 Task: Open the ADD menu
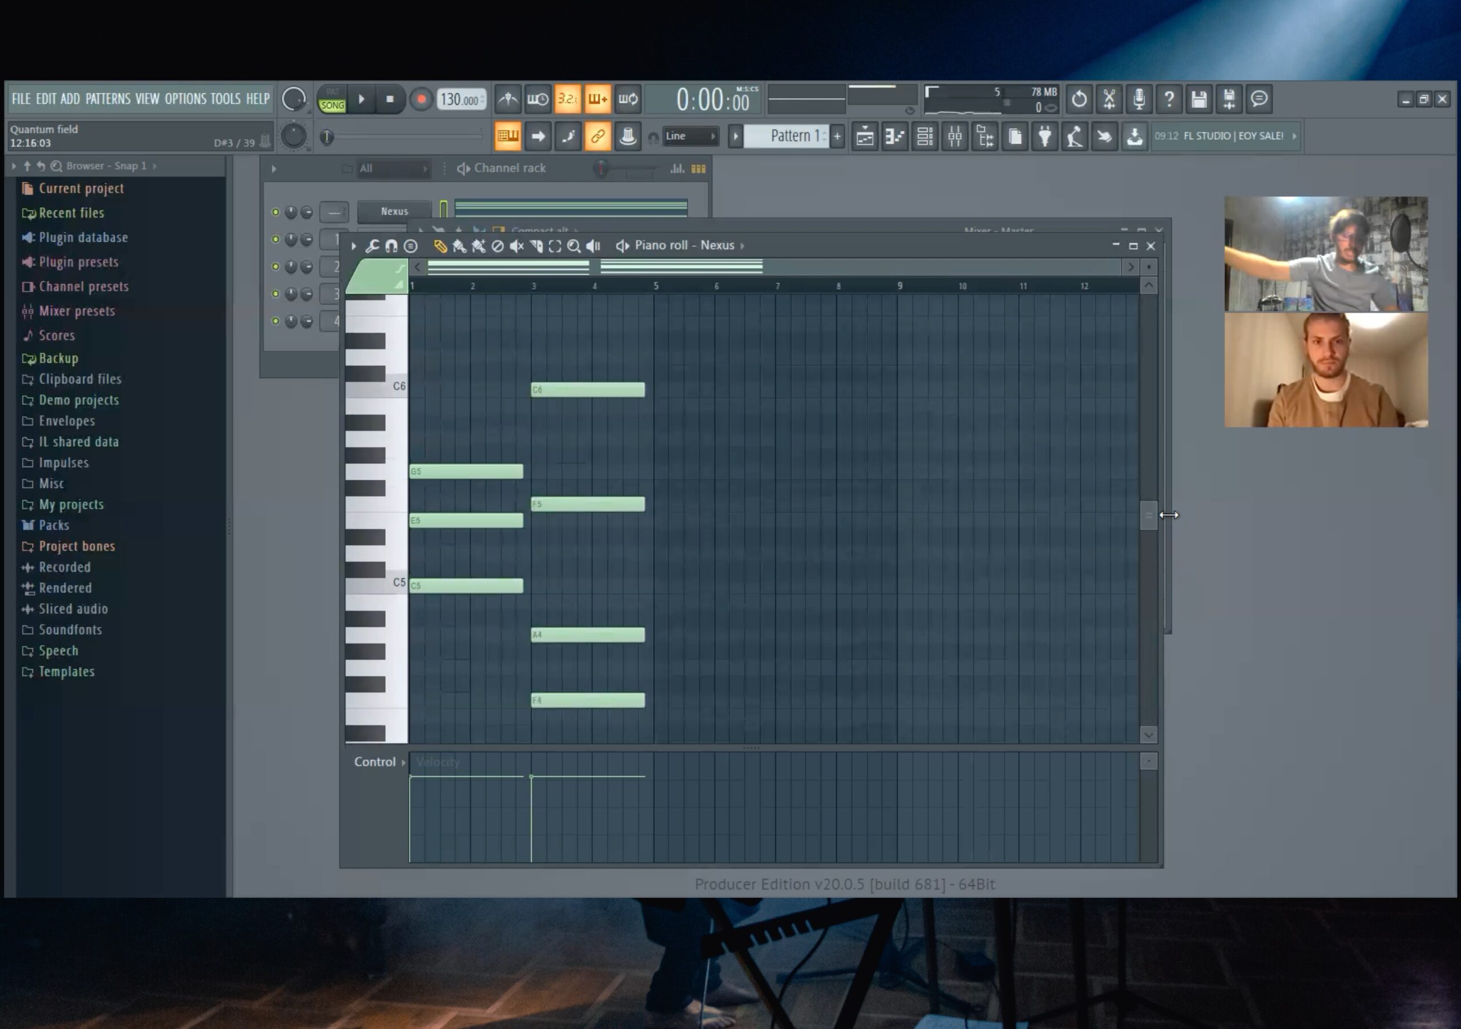tap(70, 99)
